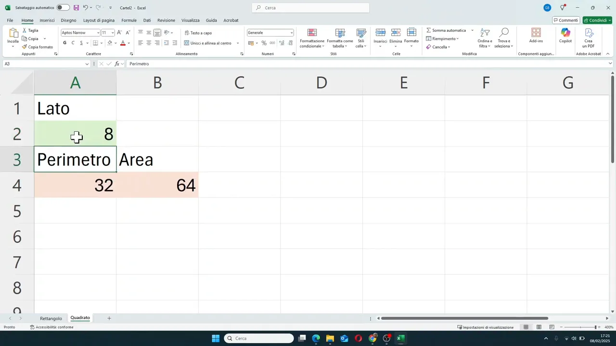This screenshot has height=346, width=616.
Task: Open the Add-ins button
Action: [536, 36]
